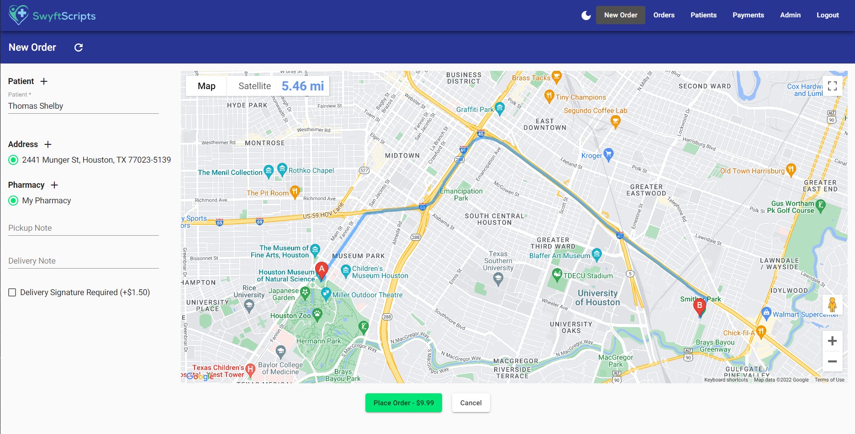Click the Gus Wortham Golf Course pin
This screenshot has width=855, height=434.
coord(821,206)
